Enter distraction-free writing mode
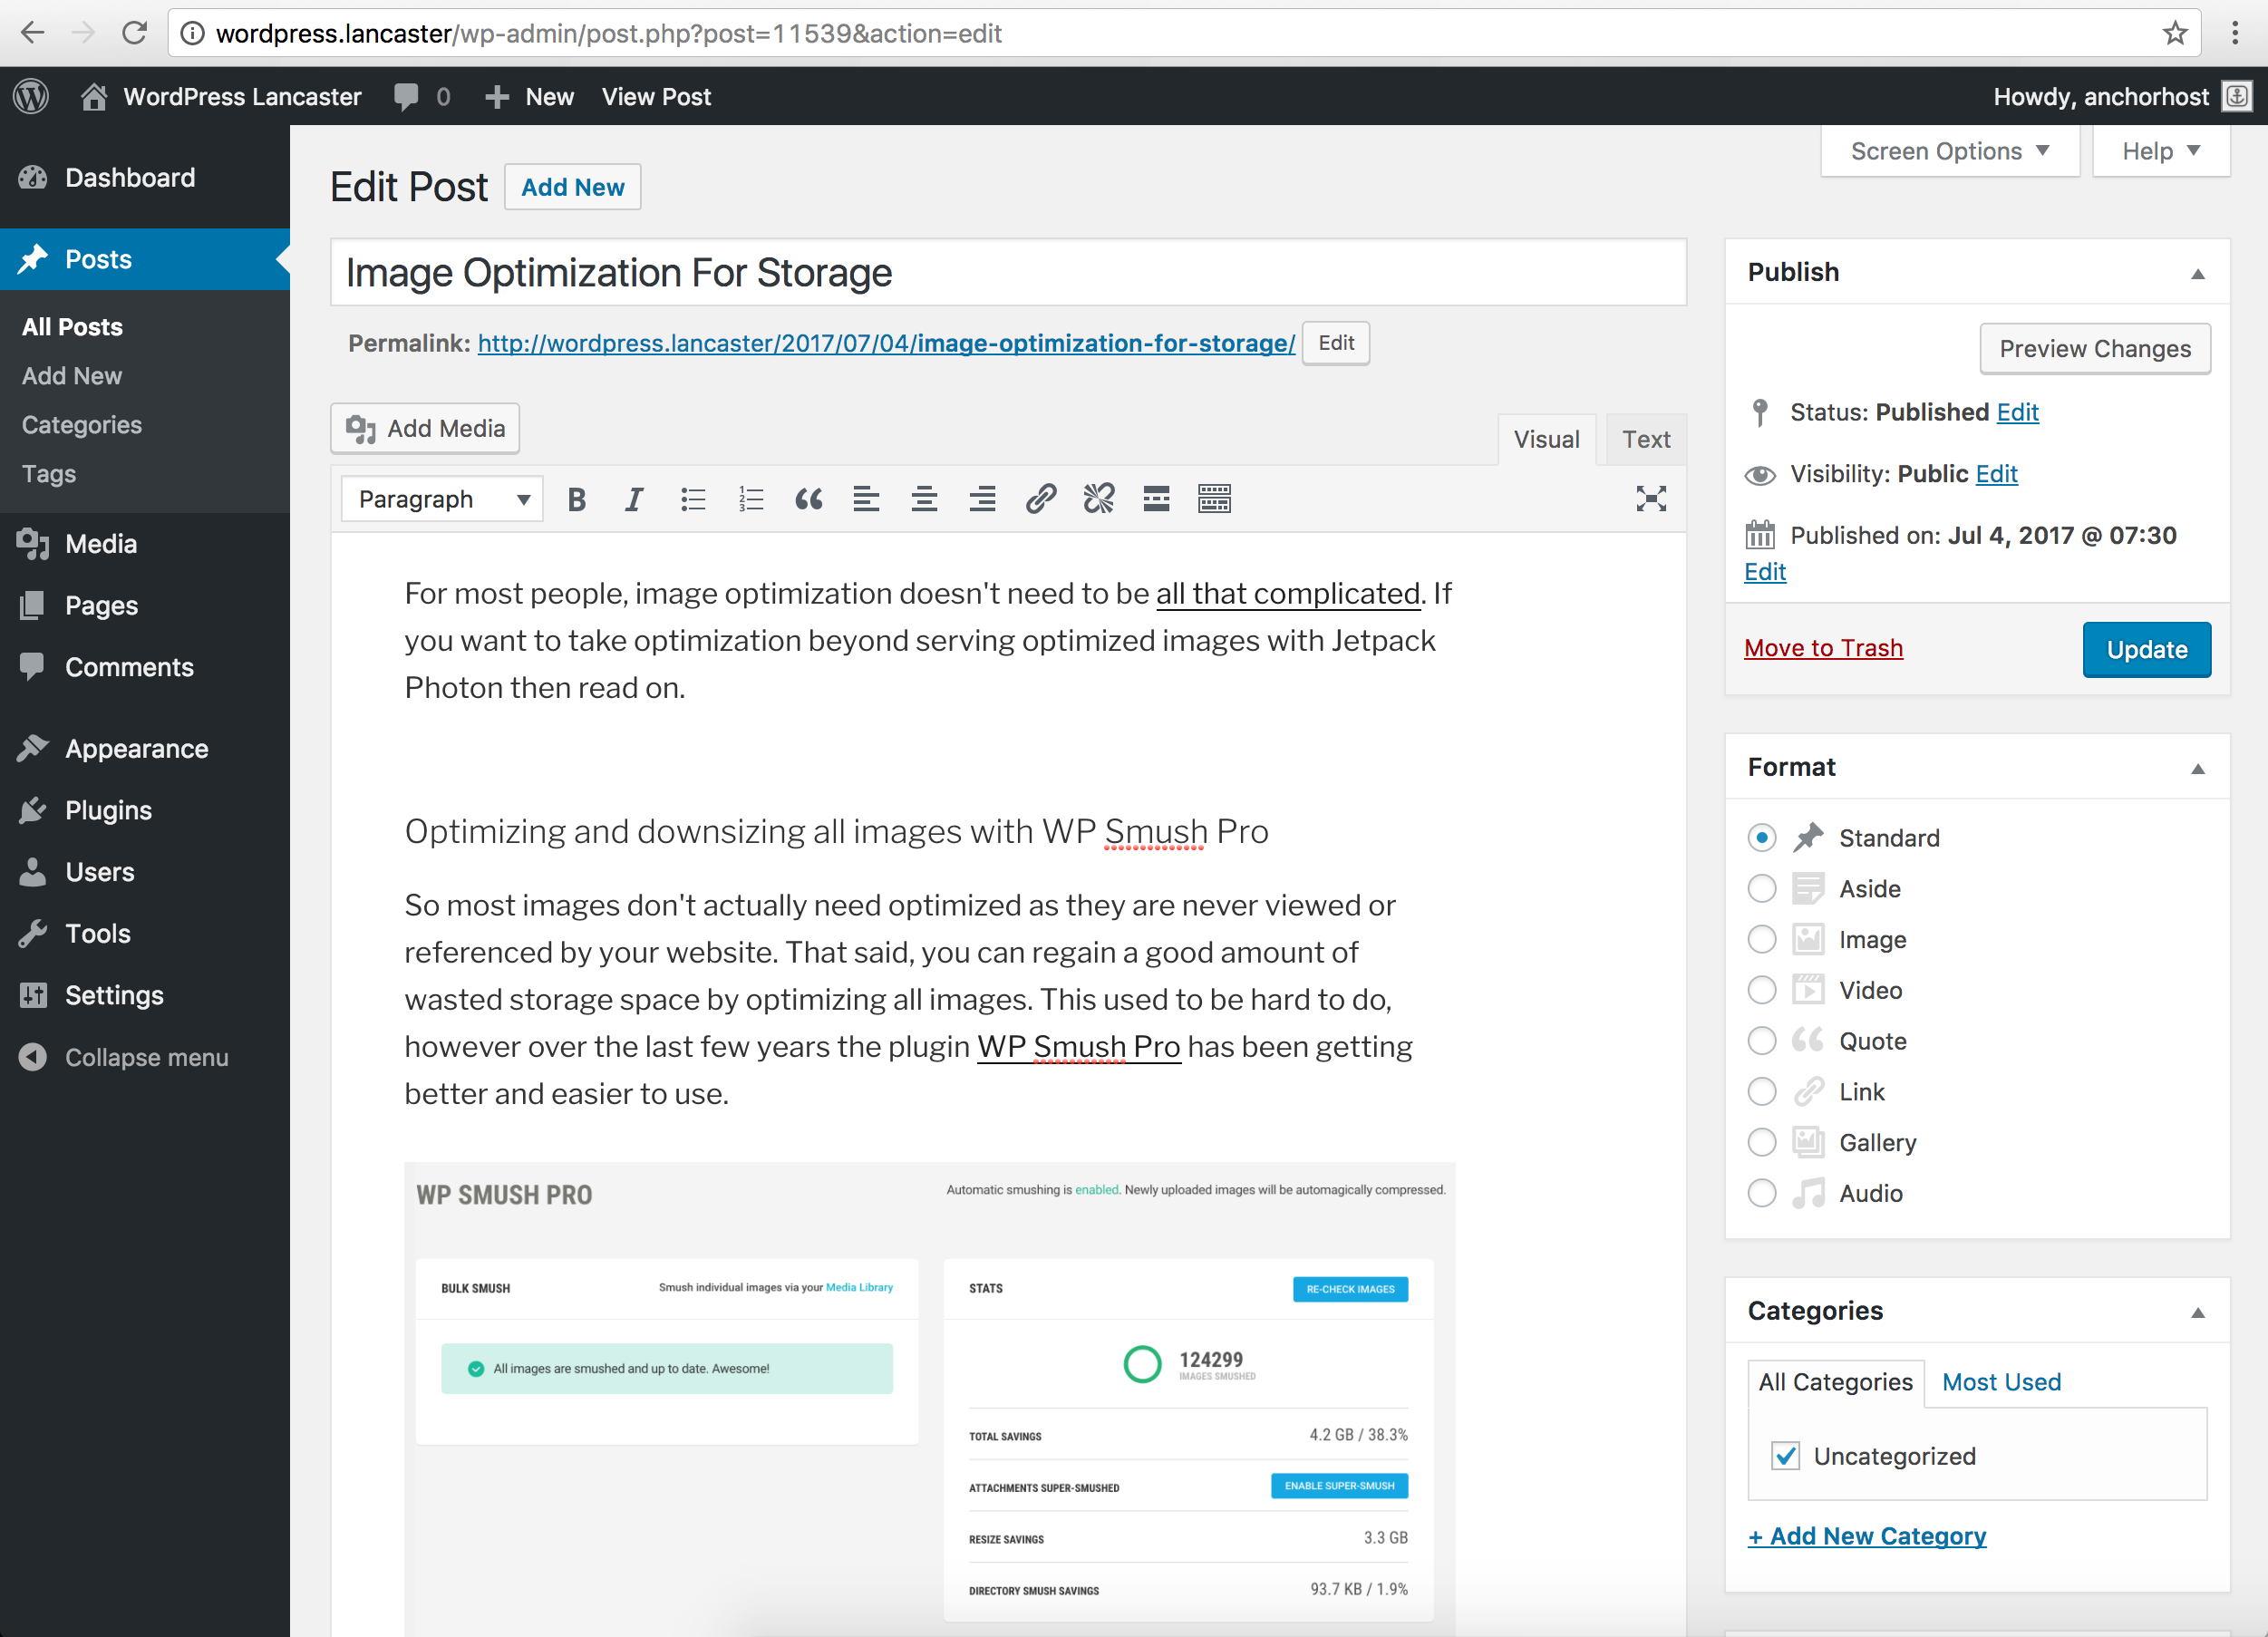This screenshot has width=2268, height=1637. (1651, 499)
